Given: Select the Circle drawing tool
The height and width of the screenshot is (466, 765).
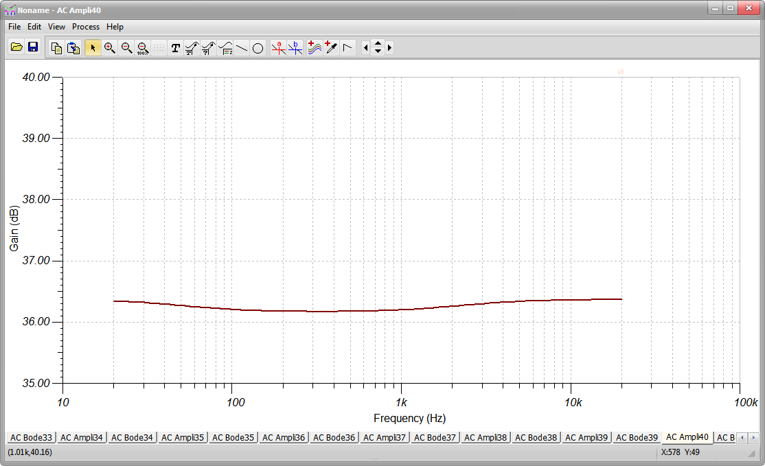Looking at the screenshot, I should pyautogui.click(x=258, y=48).
